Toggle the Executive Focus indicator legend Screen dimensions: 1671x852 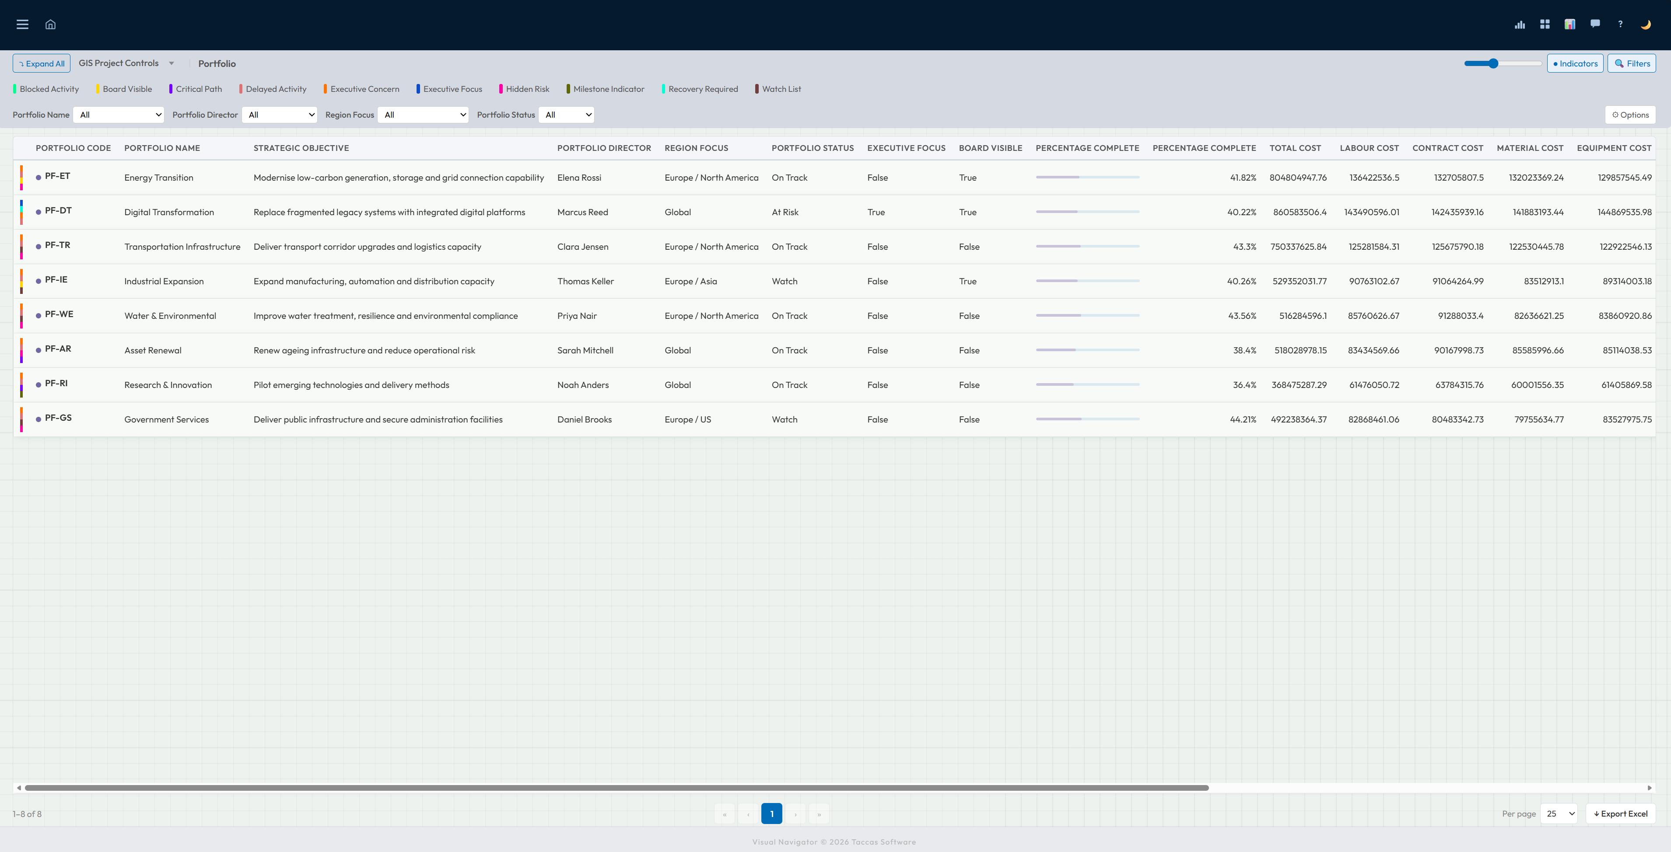pyautogui.click(x=449, y=89)
